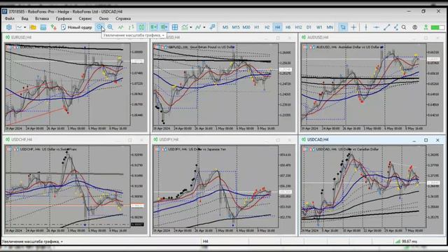Switch to bar chart icon
The height and width of the screenshot is (252, 448).
point(131,27)
